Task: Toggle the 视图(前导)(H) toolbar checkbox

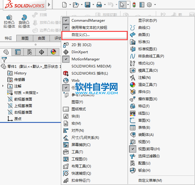Action: [x=133, y=149]
